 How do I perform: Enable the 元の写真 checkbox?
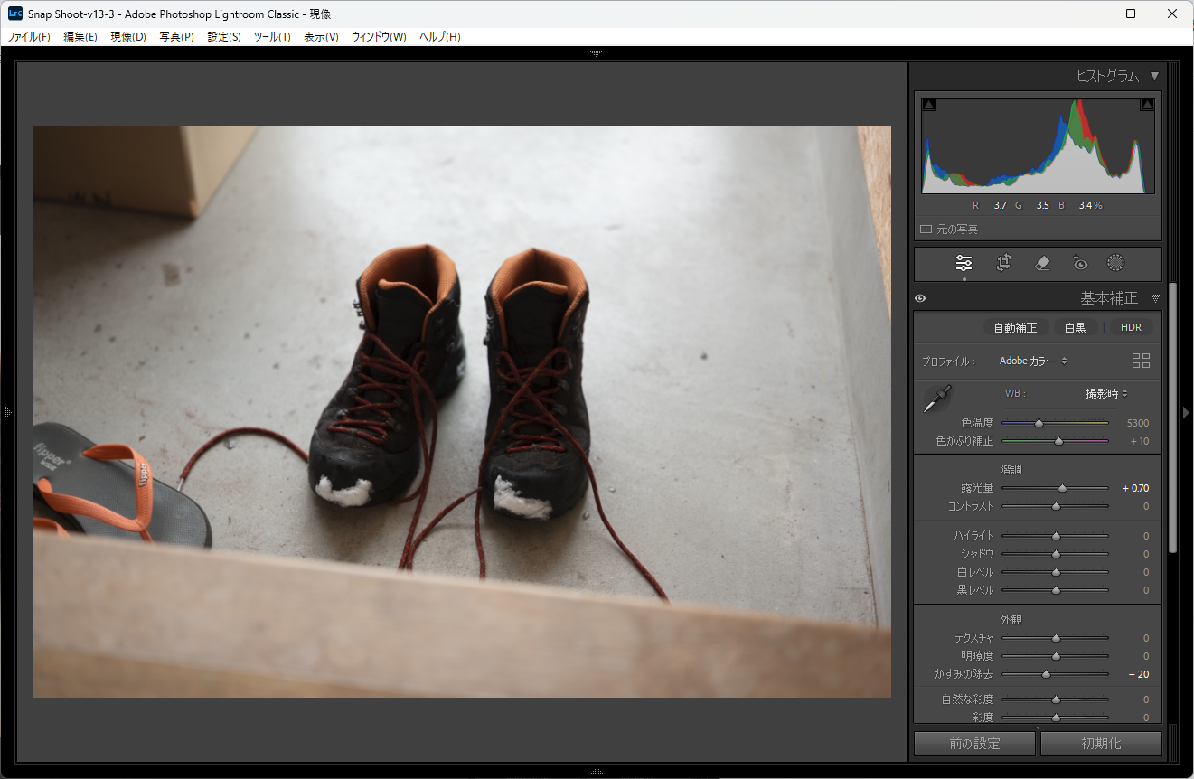(x=926, y=230)
